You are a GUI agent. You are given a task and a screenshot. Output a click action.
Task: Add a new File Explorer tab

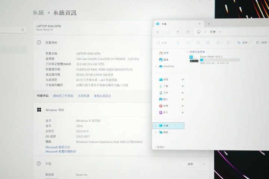(209, 24)
